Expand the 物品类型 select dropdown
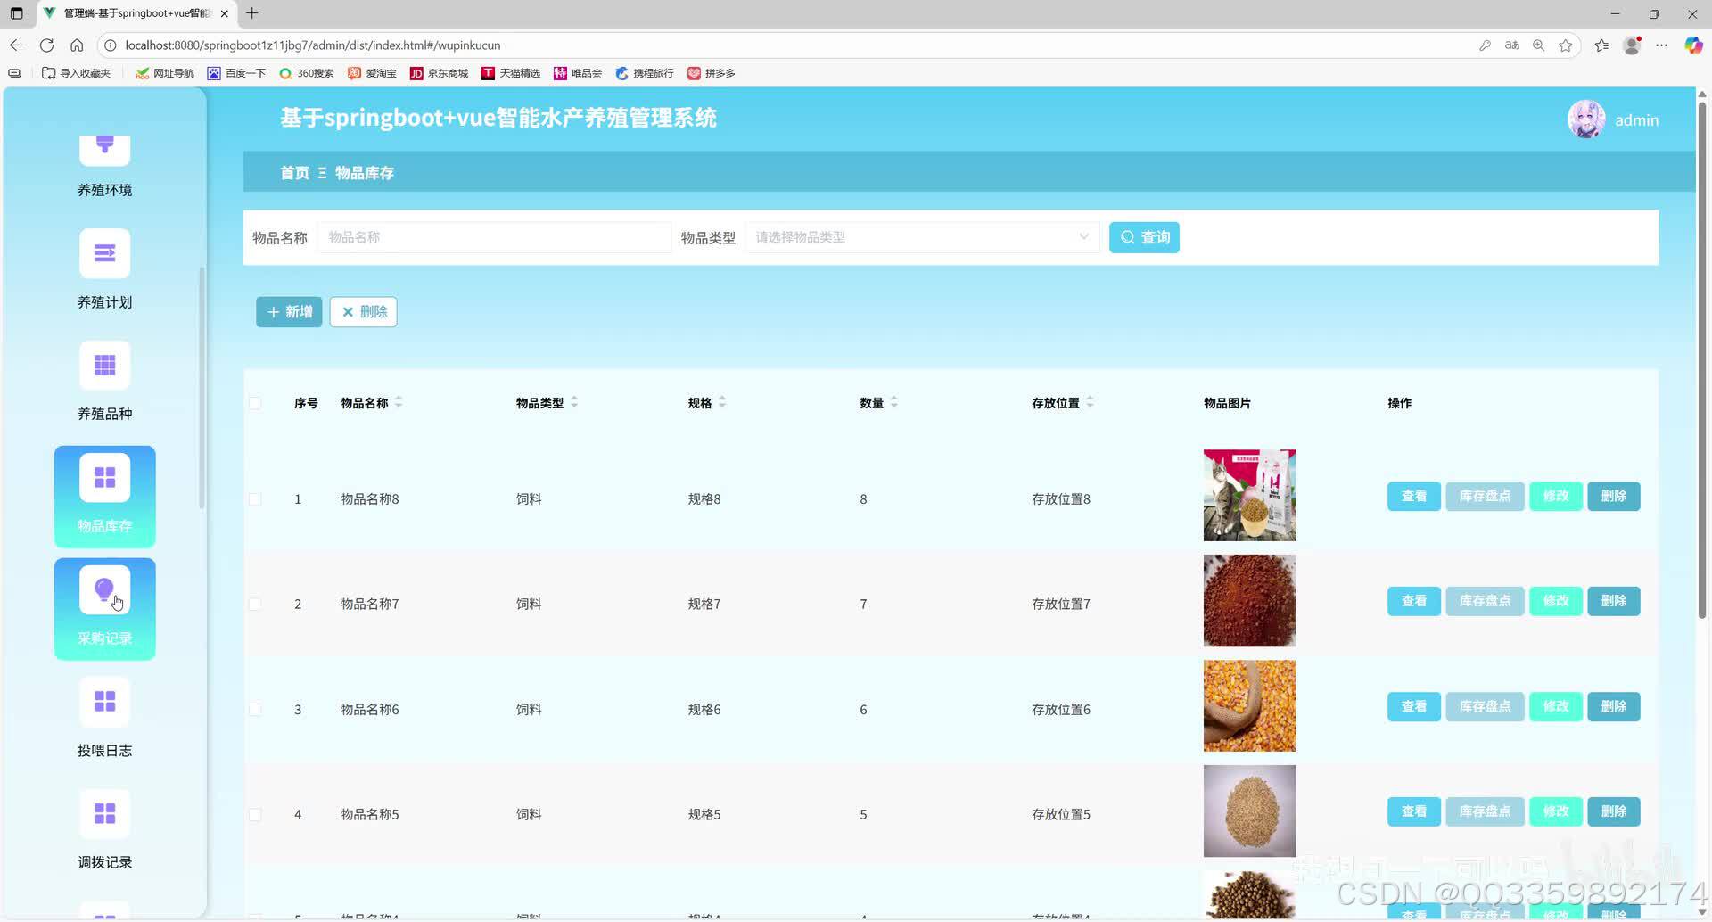1712x922 pixels. pos(922,237)
